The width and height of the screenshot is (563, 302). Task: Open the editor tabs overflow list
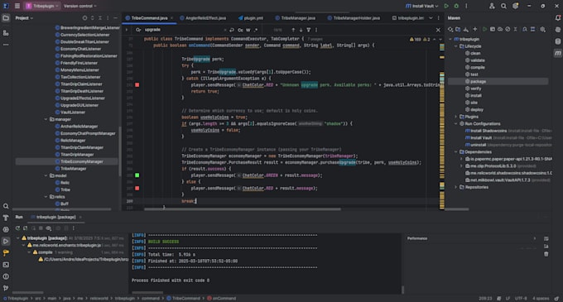coord(431,18)
